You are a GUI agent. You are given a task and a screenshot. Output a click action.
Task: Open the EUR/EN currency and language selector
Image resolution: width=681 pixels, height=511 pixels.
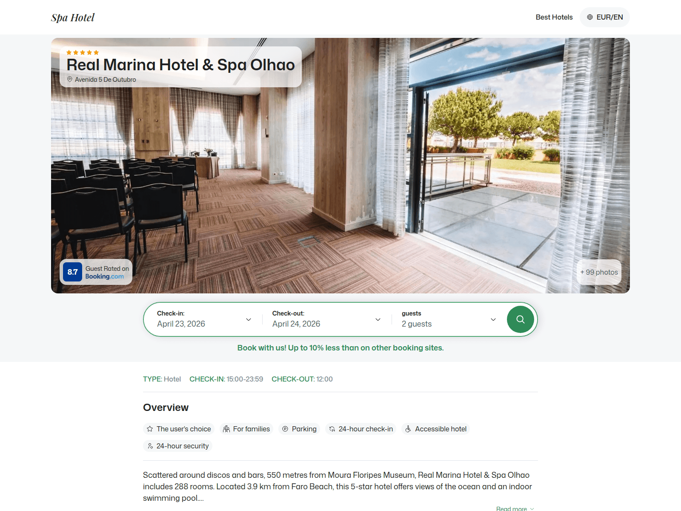pyautogui.click(x=605, y=17)
